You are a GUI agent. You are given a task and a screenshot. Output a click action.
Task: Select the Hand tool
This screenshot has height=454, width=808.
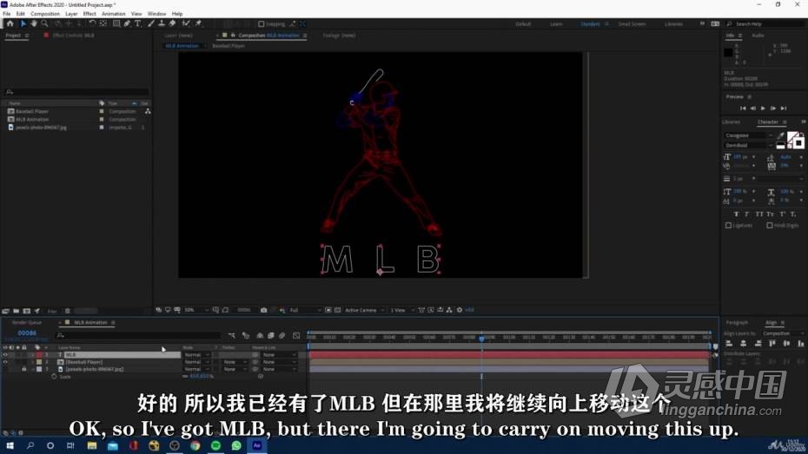point(34,23)
